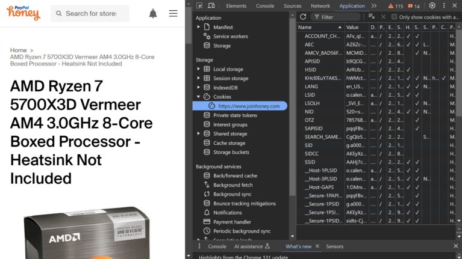Expand the Local storage tree item

click(x=199, y=69)
